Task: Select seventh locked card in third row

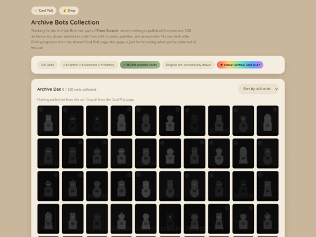Action: [194, 186]
